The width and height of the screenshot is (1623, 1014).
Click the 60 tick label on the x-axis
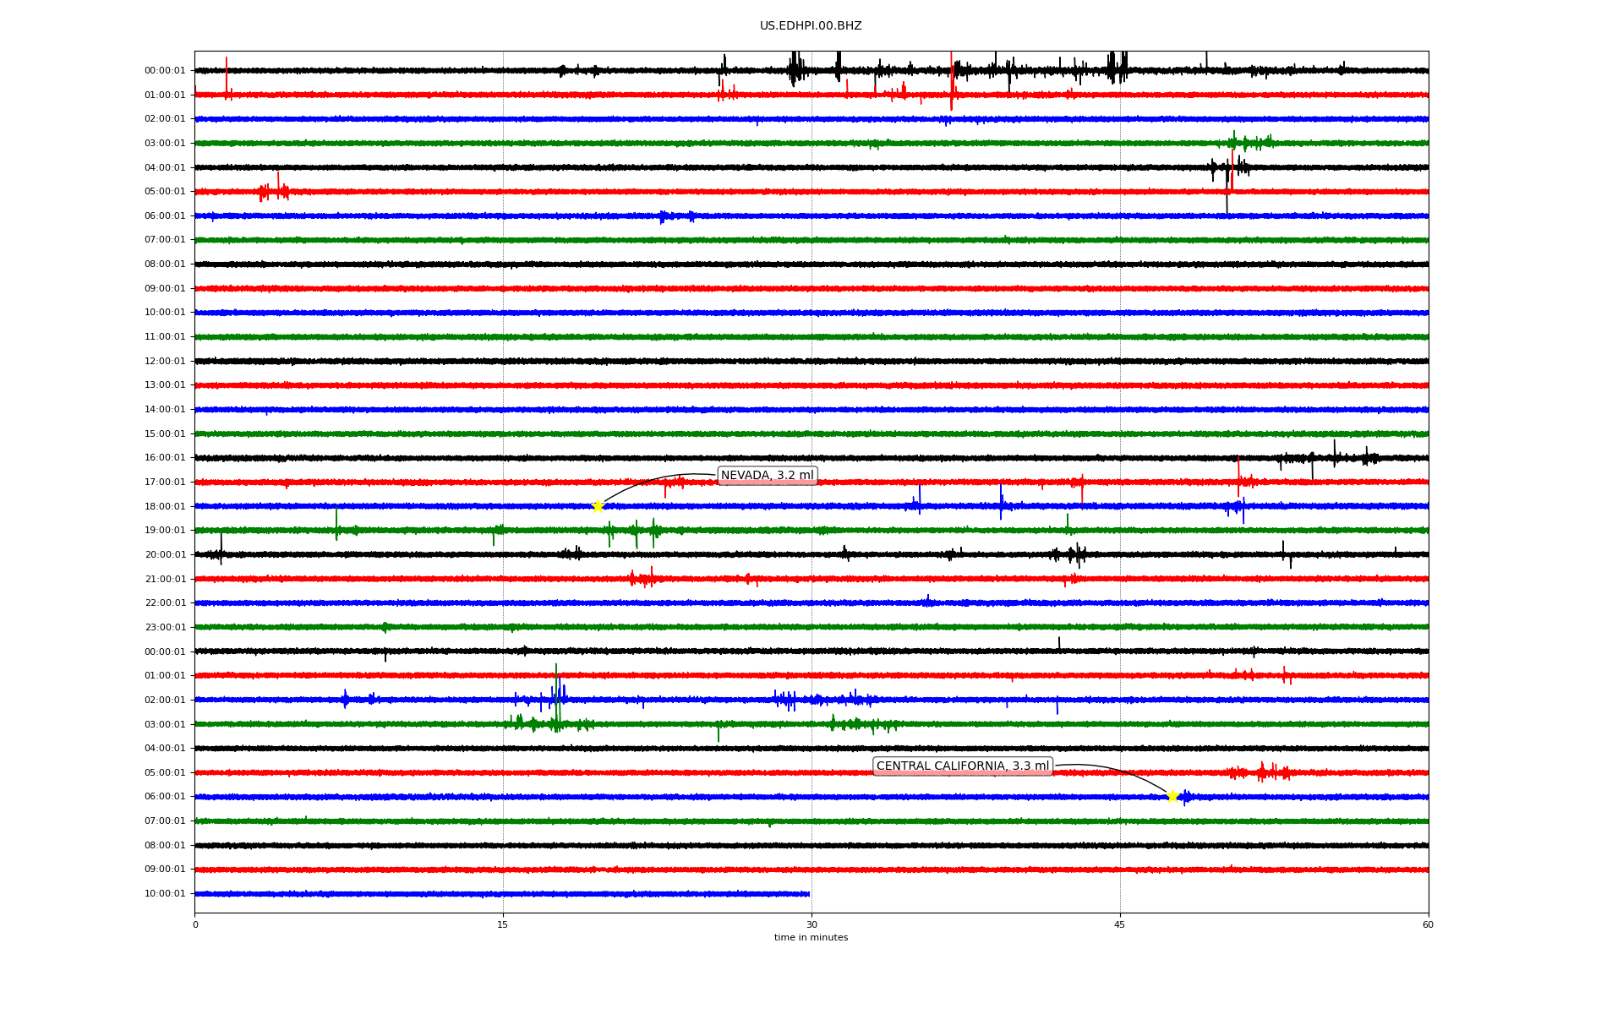coord(1428,924)
